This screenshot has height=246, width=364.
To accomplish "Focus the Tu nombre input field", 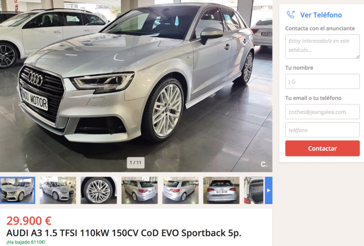I will pos(323,81).
